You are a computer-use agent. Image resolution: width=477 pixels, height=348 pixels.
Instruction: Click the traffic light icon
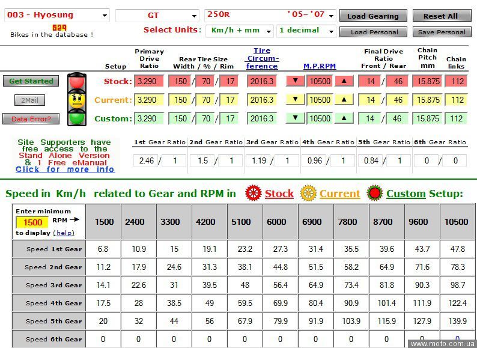[x=76, y=99]
